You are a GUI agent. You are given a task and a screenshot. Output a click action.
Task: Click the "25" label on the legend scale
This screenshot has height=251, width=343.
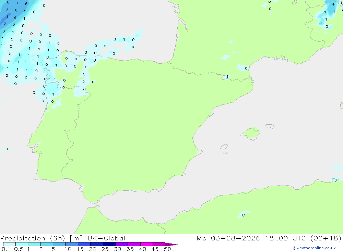(105, 249)
